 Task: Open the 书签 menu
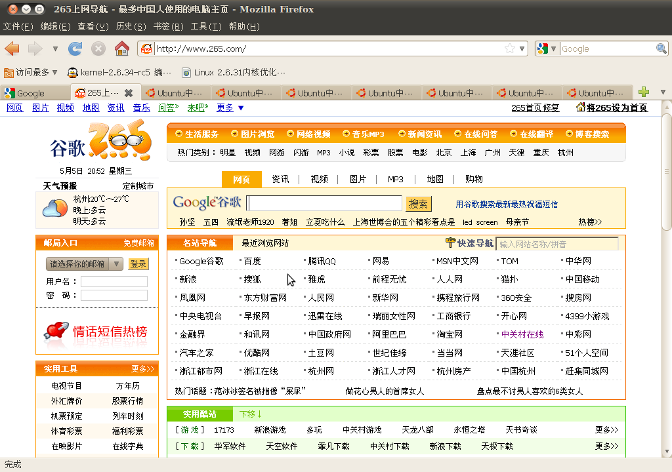169,27
